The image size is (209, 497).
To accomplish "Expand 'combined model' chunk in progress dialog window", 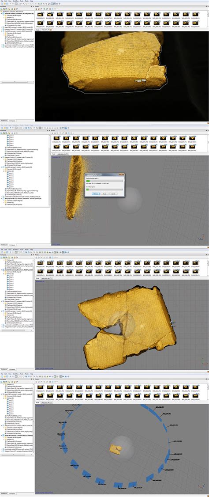I will 1,197.
